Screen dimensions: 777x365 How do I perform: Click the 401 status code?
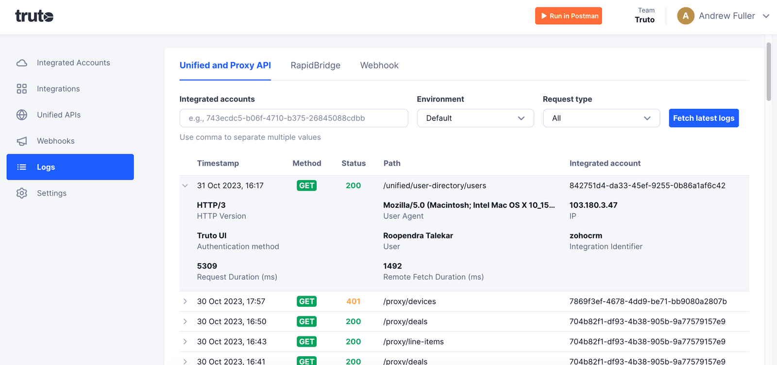coord(354,301)
